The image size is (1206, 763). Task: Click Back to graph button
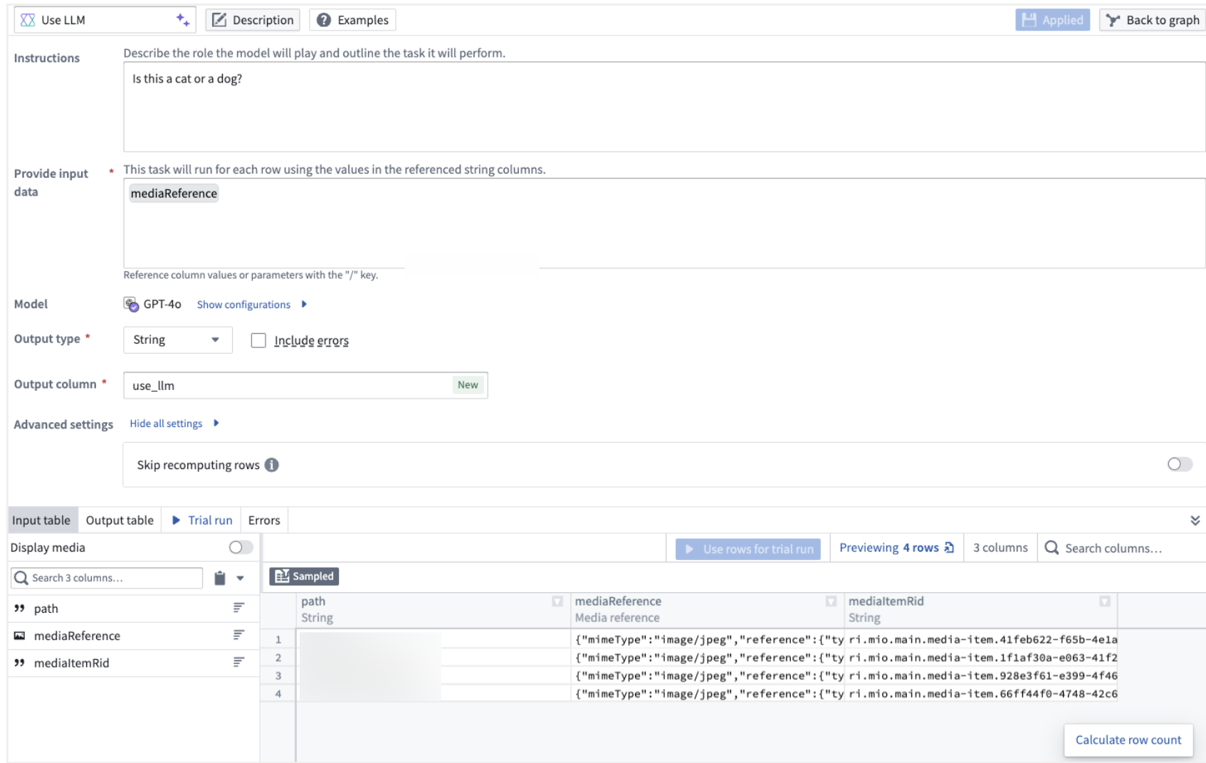click(1153, 20)
